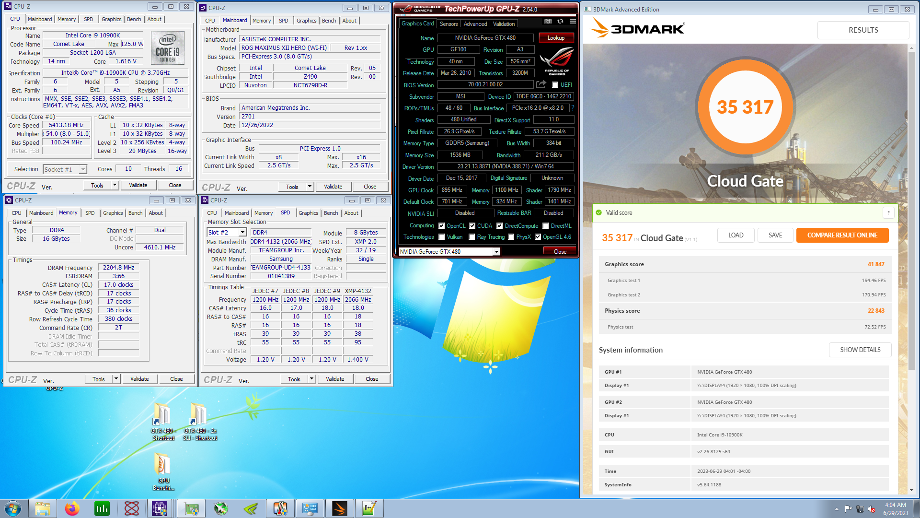
Task: Click the GPU-Z Name field NVIDIA GeForce GTX 480
Action: [485, 38]
